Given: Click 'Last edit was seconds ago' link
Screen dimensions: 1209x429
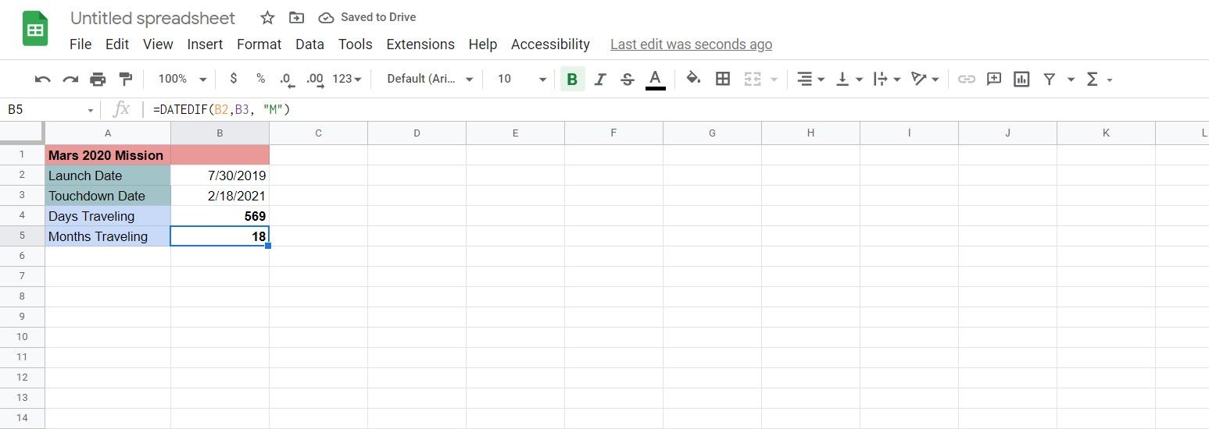Looking at the screenshot, I should (x=691, y=44).
